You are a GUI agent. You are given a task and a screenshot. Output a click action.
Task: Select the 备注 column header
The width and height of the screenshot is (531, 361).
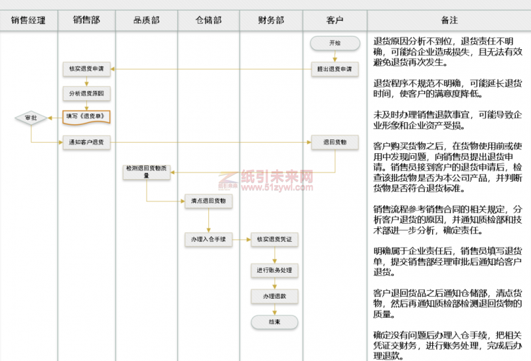click(449, 21)
